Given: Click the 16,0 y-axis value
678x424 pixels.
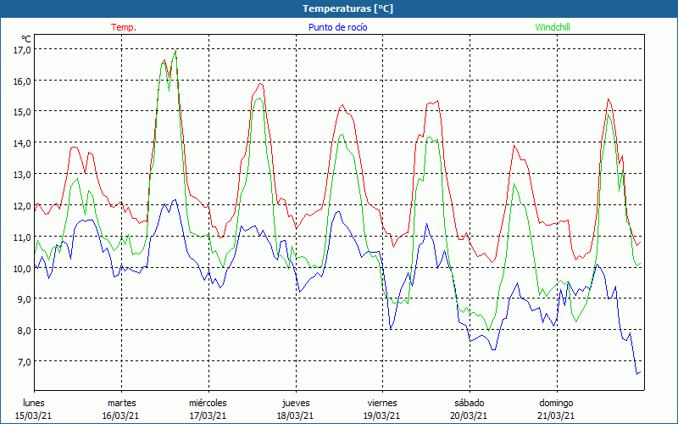Looking at the screenshot, I should coord(23,81).
